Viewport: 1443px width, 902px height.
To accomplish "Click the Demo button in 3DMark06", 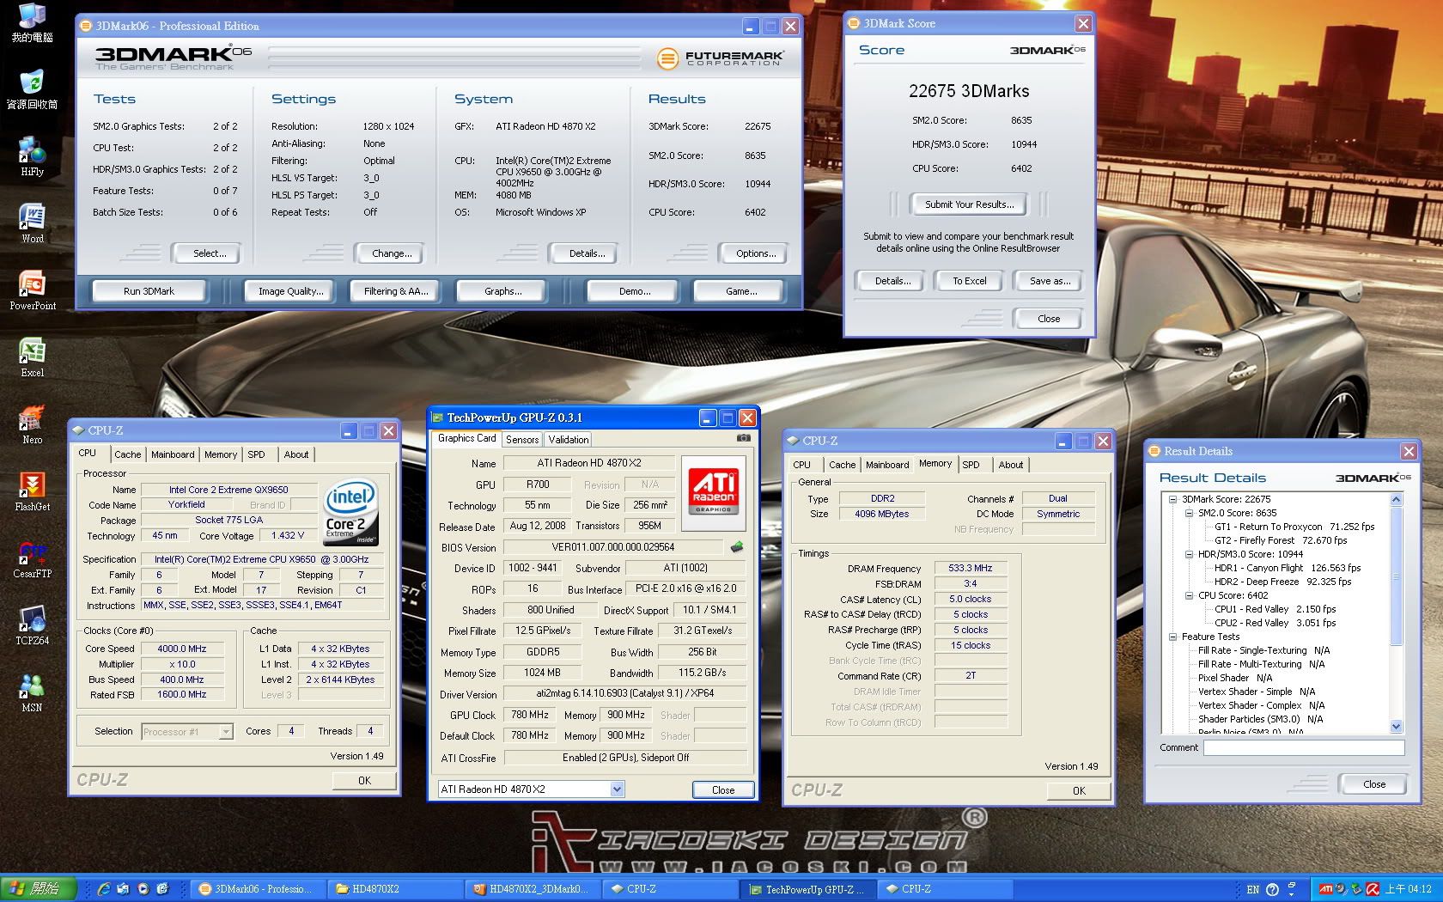I will [635, 291].
